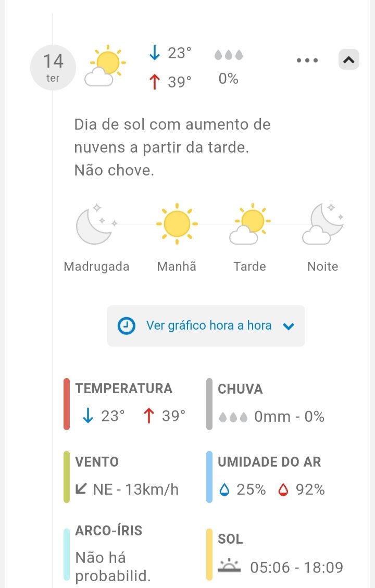Click the Noite period label
The height and width of the screenshot is (588, 375).
[322, 267]
